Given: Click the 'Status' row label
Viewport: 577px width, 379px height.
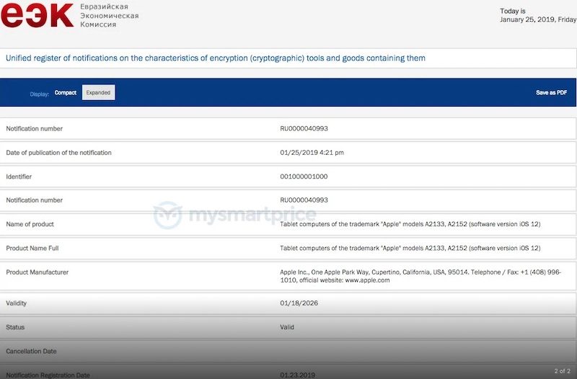Looking at the screenshot, I should 15,327.
